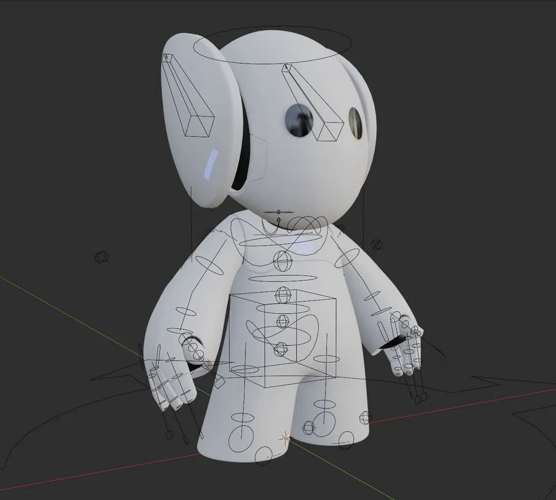556x500 pixels.
Task: Select the halo-shaped head control ring
Action: click(x=272, y=44)
